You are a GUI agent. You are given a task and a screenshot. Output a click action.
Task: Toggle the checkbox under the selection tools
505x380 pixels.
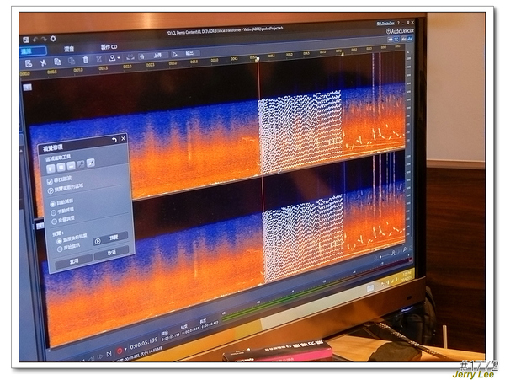(50, 181)
